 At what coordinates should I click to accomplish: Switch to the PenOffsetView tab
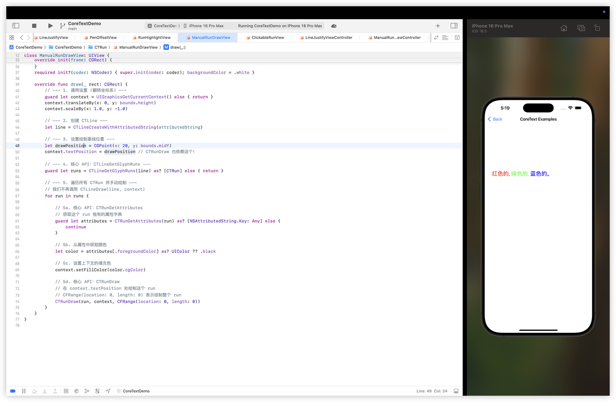[100, 38]
